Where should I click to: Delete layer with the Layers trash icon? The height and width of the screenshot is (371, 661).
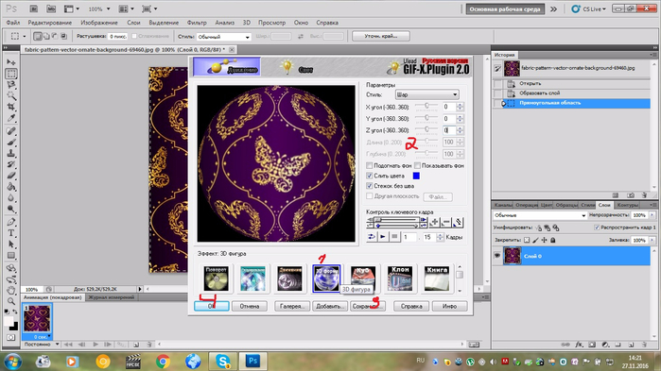[644, 345]
